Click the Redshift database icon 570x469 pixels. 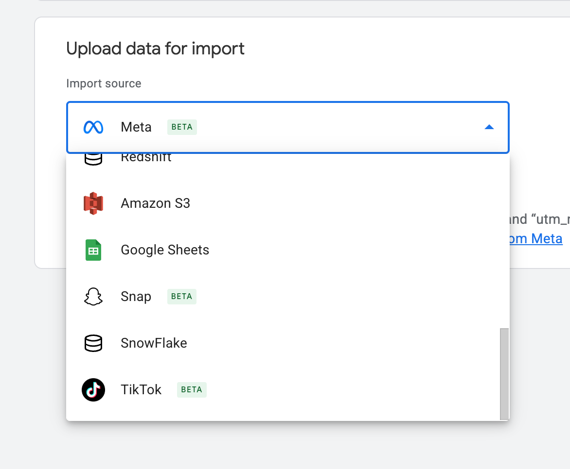coord(93,159)
